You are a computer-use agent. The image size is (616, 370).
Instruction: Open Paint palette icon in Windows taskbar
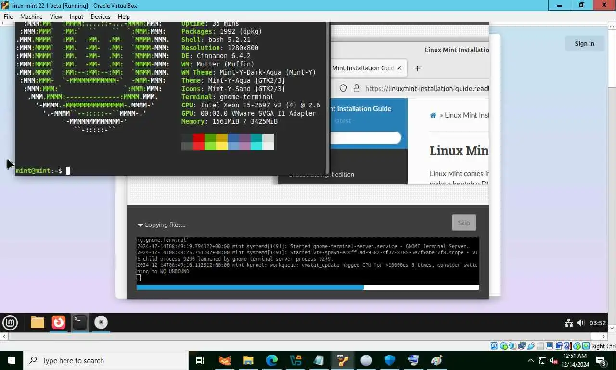[437, 360]
